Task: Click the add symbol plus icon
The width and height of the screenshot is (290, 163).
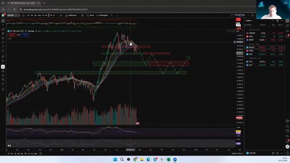Action: tap(24, 15)
